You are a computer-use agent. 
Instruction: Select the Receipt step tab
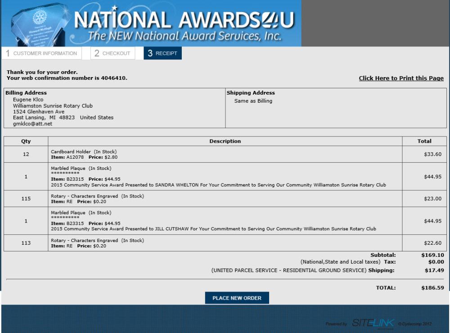pyautogui.click(x=163, y=53)
